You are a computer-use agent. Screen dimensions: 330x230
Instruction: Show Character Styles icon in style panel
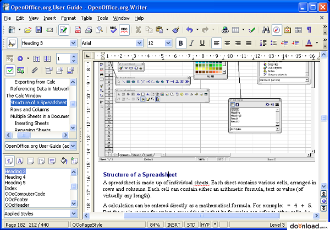(20, 161)
